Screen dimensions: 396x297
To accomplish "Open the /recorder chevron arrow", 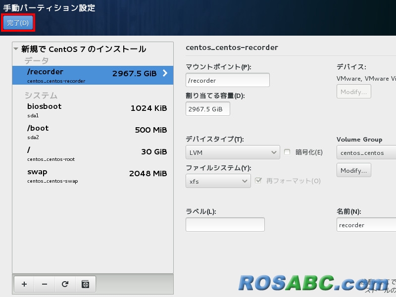I will pos(165,73).
